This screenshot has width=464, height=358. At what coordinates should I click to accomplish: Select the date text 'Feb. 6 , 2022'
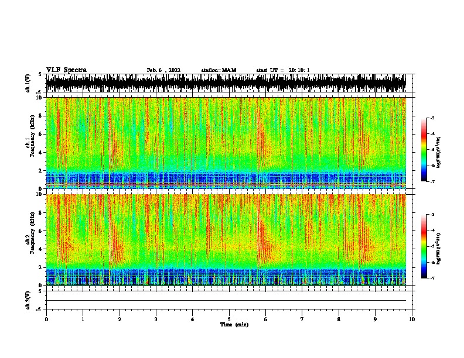163,70
